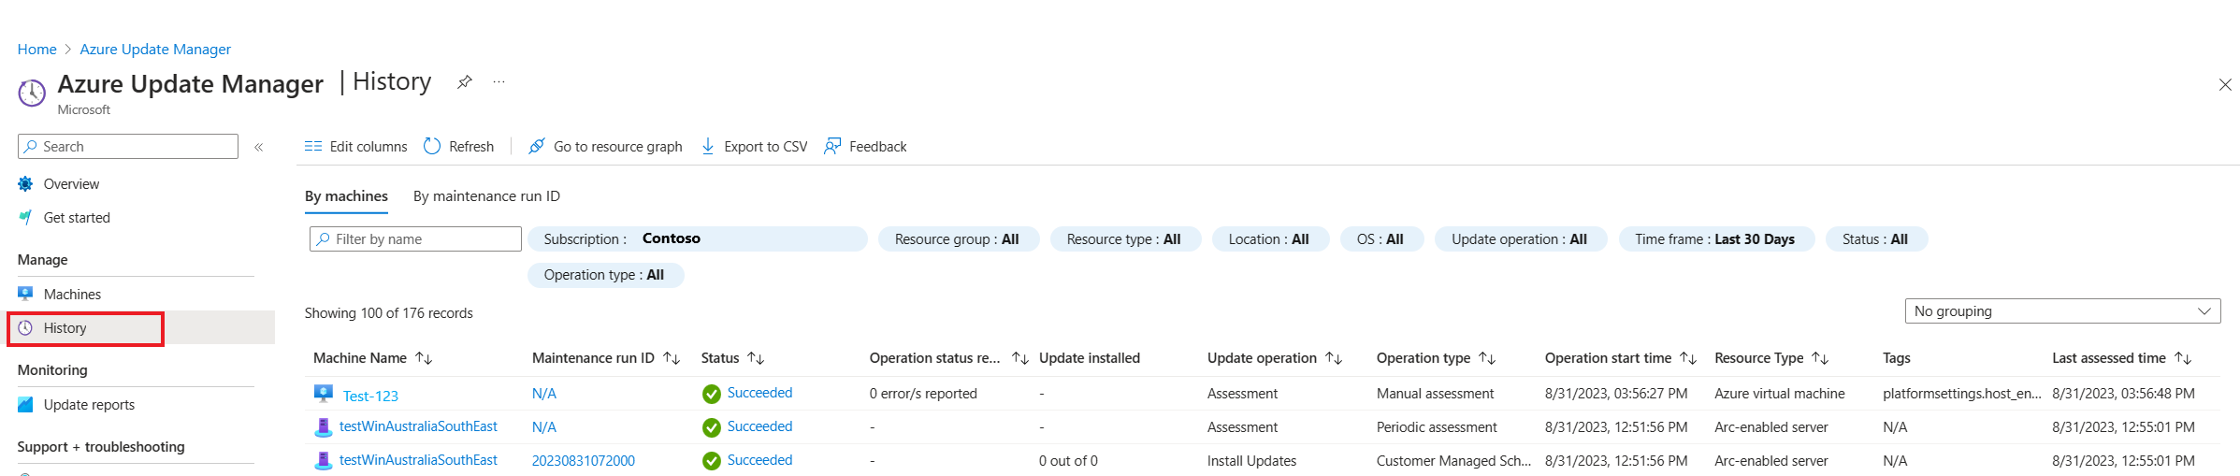The image size is (2240, 476).
Task: Open the more options ellipsis menu
Action: 499,82
